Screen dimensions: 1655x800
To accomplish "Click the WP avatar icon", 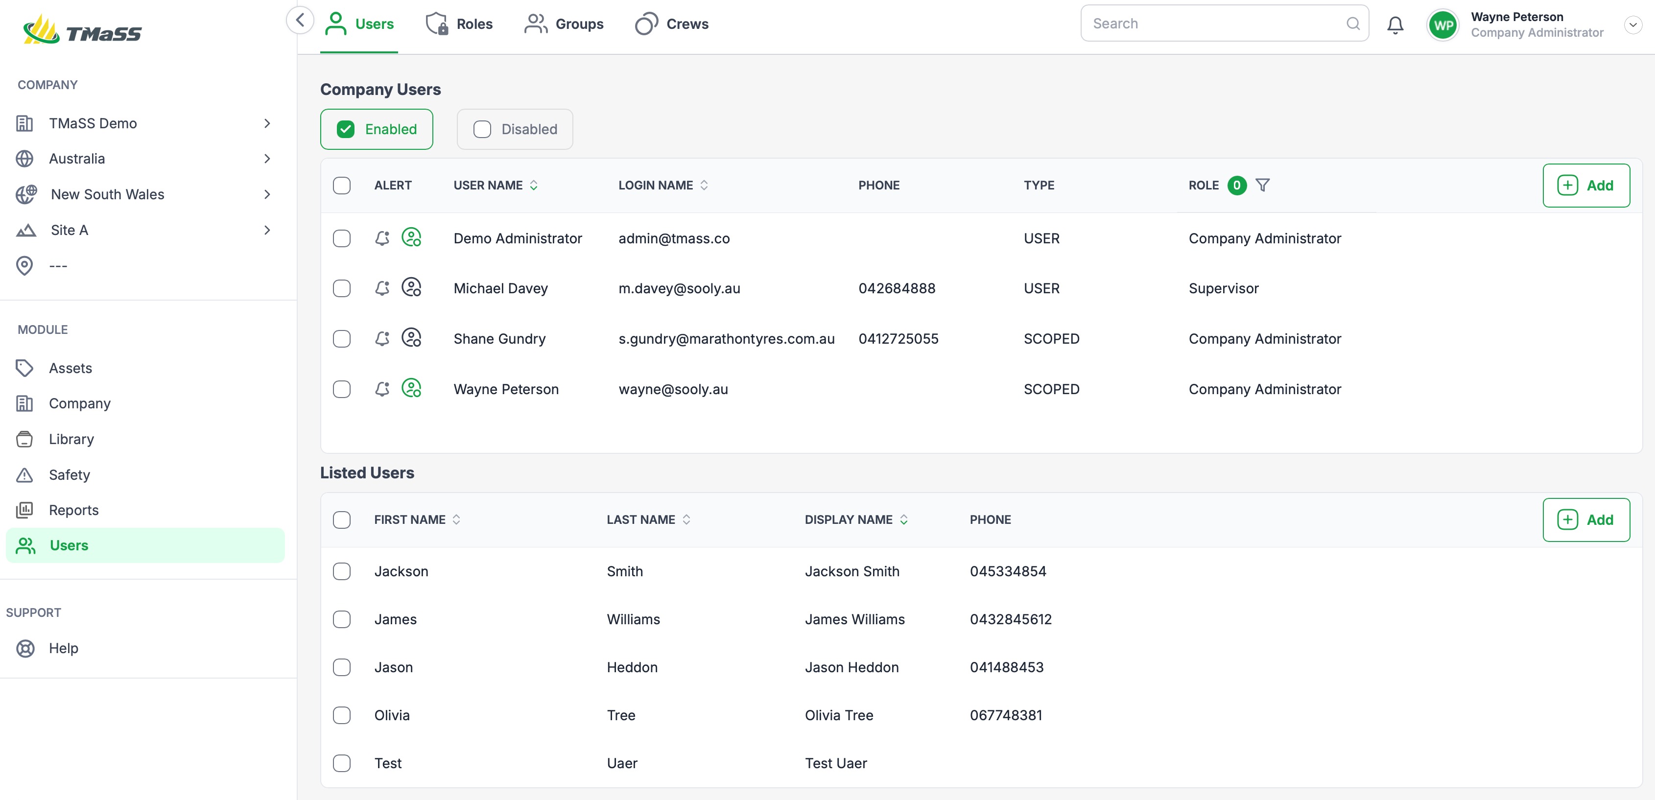I will click(x=1443, y=25).
